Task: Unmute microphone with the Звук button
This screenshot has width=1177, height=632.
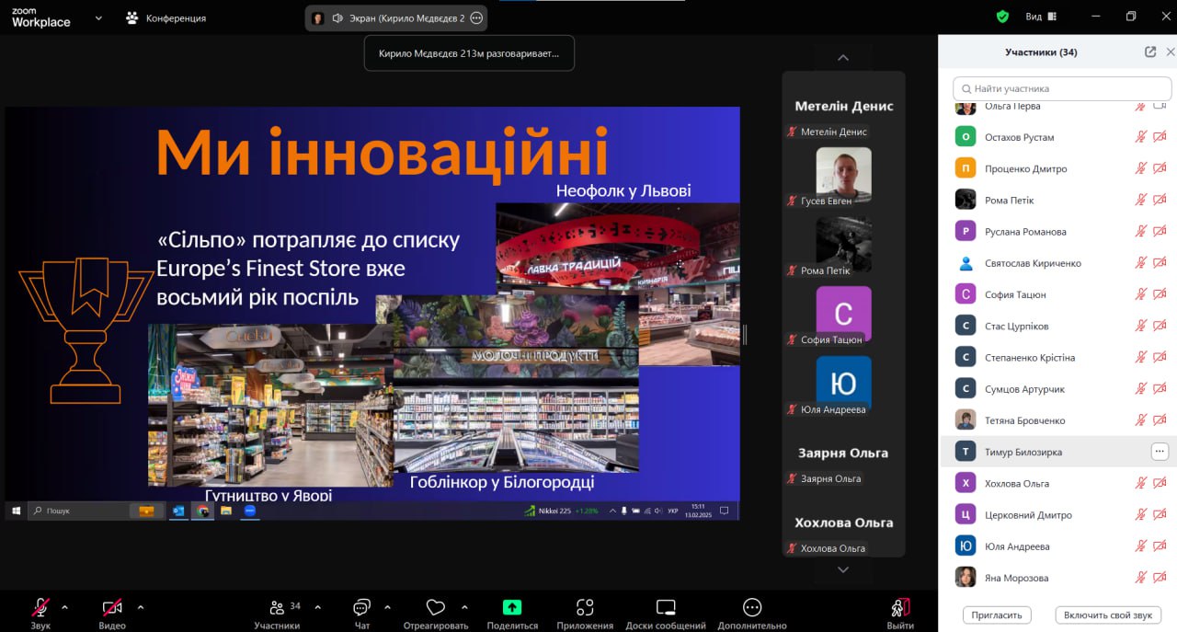Action: pos(40,614)
